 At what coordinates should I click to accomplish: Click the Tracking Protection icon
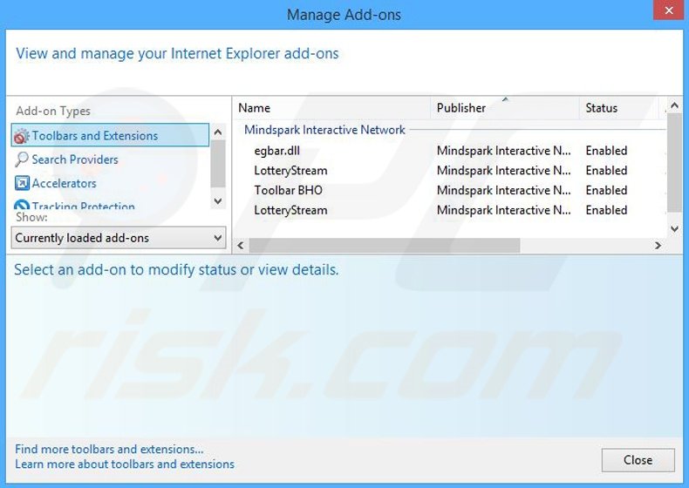coord(22,206)
